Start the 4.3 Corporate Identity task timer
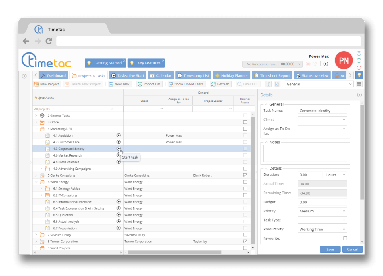 click(118, 149)
